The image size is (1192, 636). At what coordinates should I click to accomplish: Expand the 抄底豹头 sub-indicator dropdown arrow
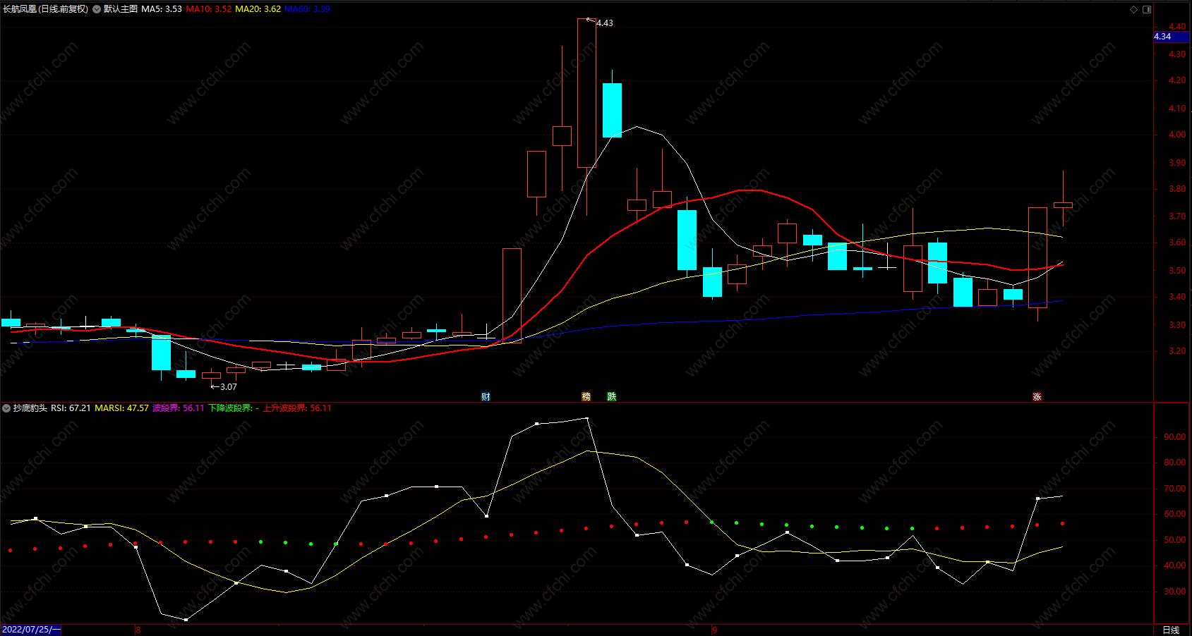pyautogui.click(x=6, y=408)
